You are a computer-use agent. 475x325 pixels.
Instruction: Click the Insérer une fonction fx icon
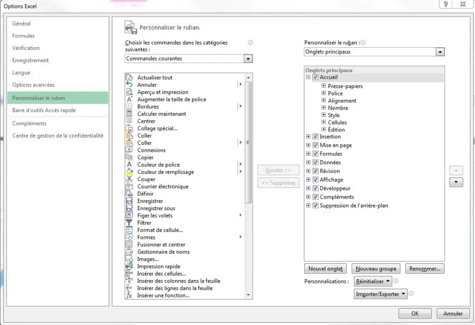coord(129,295)
